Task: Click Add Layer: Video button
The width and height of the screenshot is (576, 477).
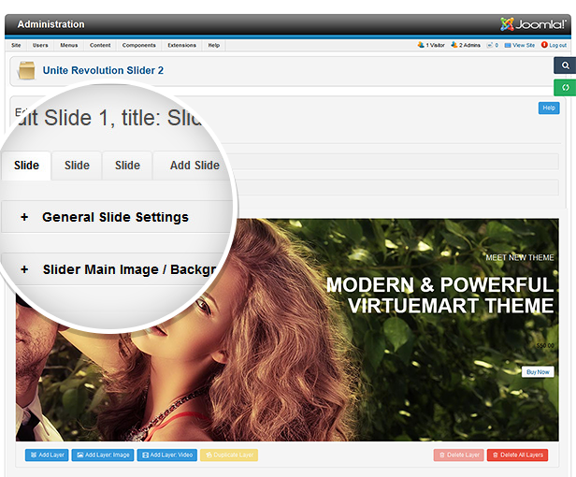Action: tap(167, 455)
